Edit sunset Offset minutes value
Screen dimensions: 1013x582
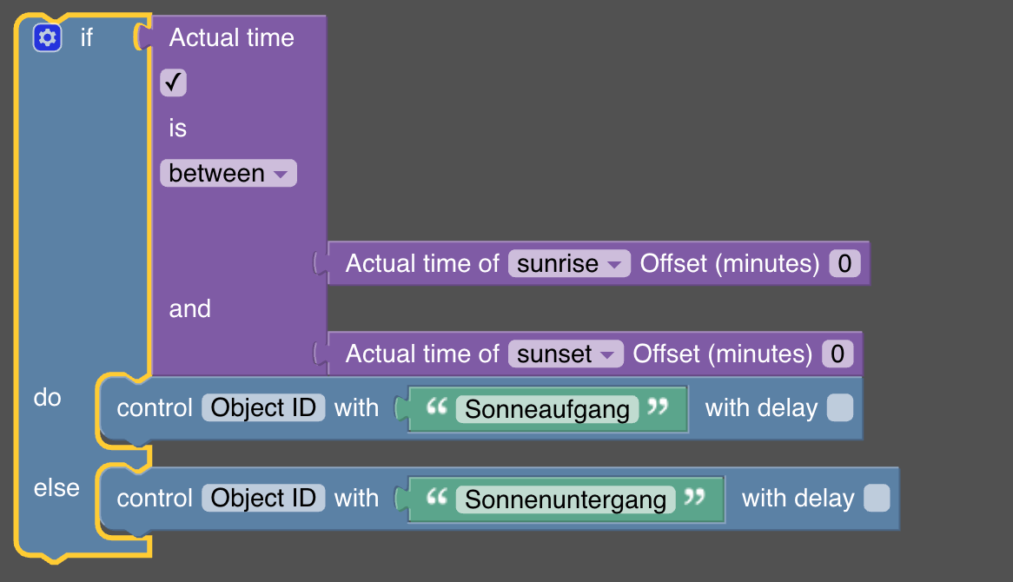coord(838,354)
